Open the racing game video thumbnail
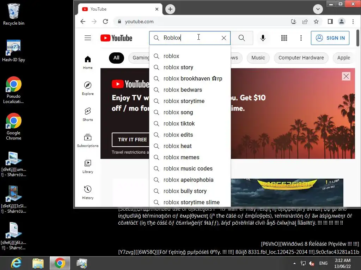Image resolution: width=361 pixels, height=270 pixels. pos(287,193)
